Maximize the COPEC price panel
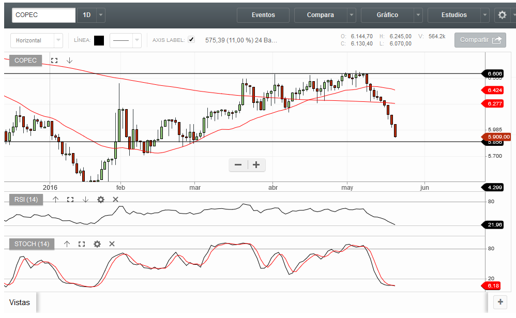 pos(54,60)
